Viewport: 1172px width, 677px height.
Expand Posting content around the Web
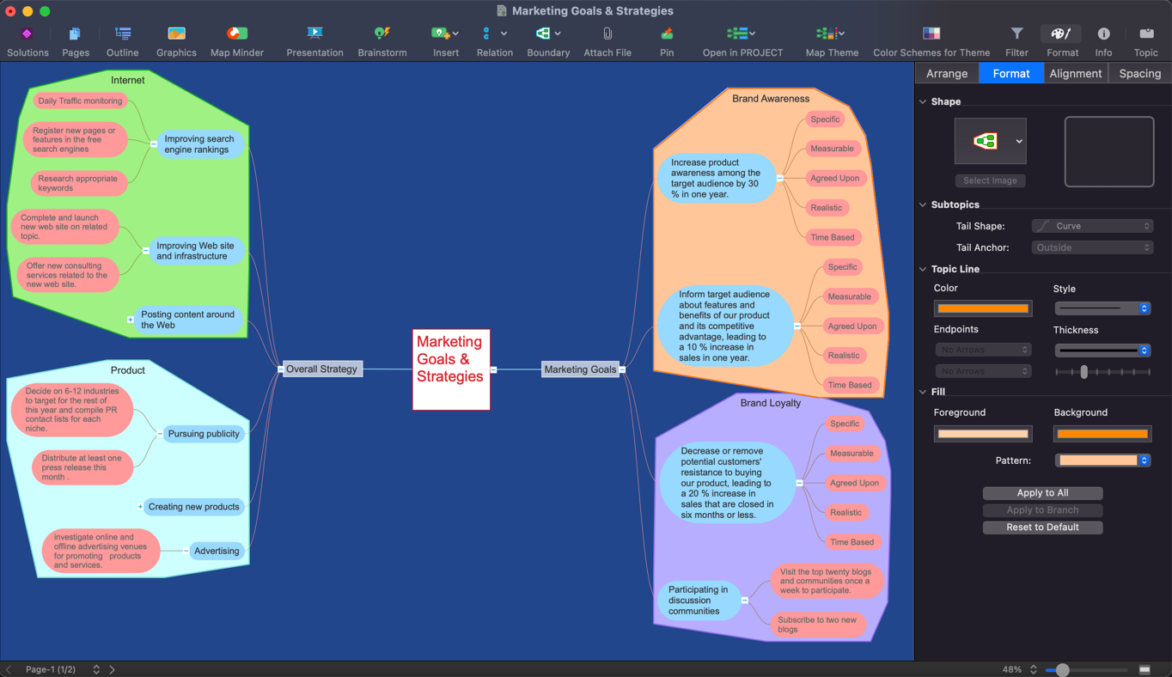tap(131, 320)
